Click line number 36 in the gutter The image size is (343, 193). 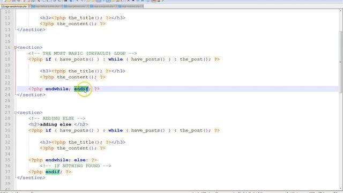tap(8, 166)
